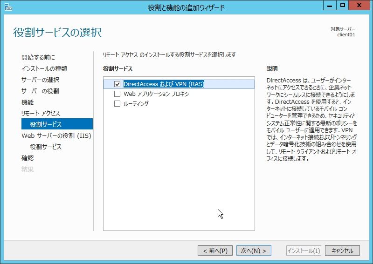Select the DirectAccess および VPN (RAS) label
373x264 pixels.
(164, 84)
